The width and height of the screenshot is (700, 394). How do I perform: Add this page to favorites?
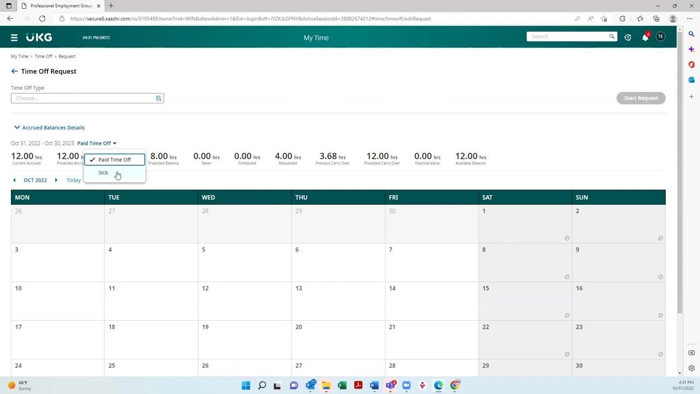pyautogui.click(x=604, y=19)
